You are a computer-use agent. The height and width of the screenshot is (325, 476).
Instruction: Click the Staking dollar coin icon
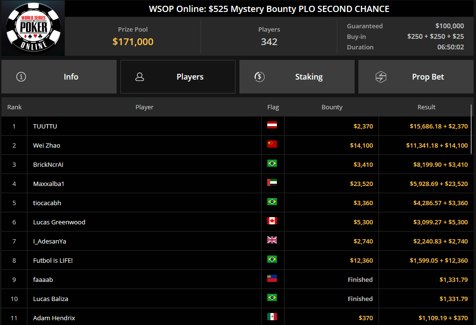(x=260, y=77)
